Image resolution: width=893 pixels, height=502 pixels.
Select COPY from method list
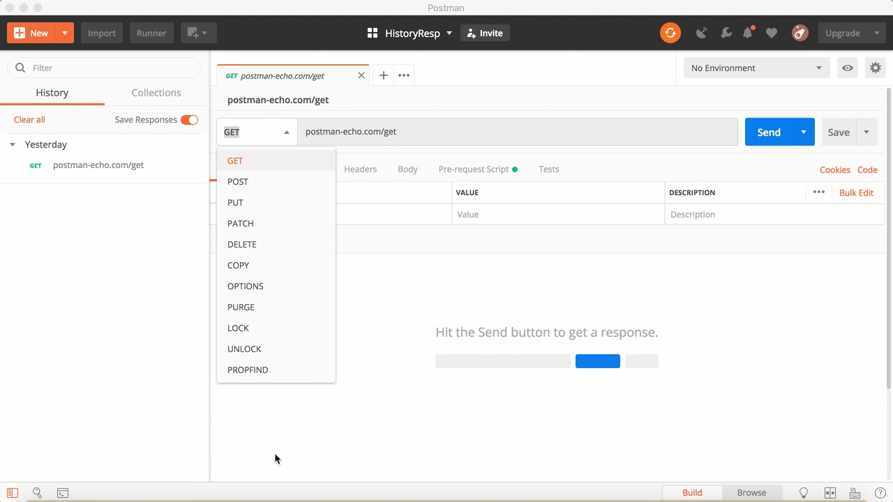tap(276, 265)
